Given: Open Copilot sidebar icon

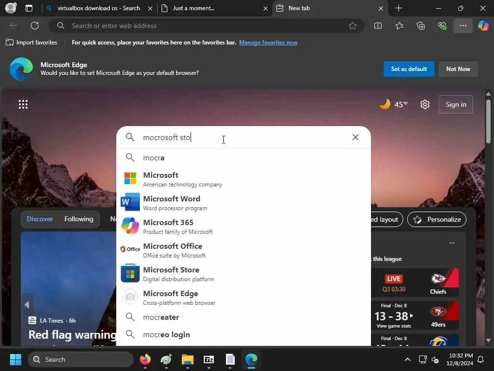Looking at the screenshot, I should (483, 26).
